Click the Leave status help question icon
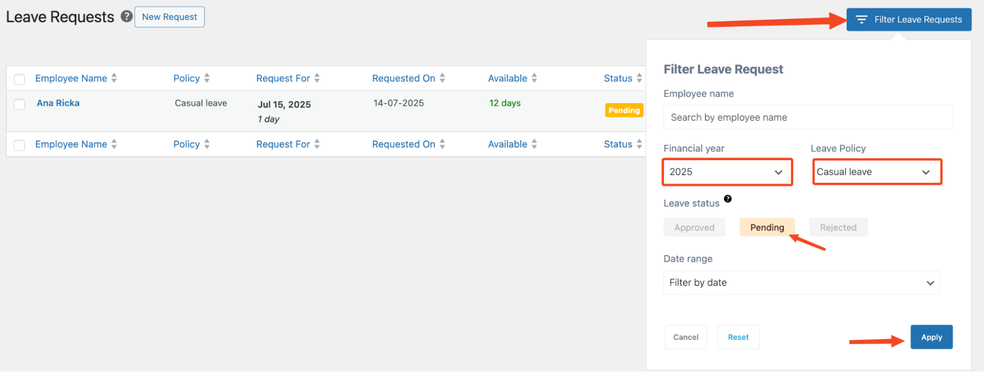The width and height of the screenshot is (984, 372). pos(728,199)
